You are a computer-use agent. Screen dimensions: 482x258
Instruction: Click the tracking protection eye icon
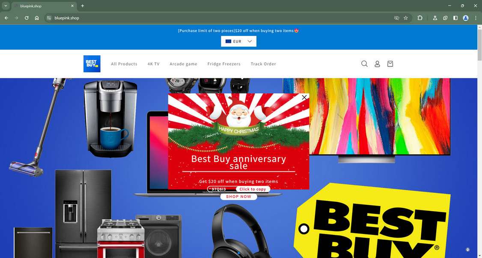(396, 18)
